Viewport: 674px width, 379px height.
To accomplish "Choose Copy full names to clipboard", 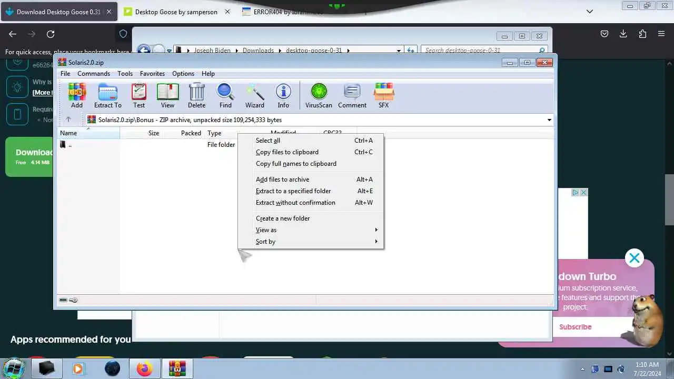I will tap(311, 164).
